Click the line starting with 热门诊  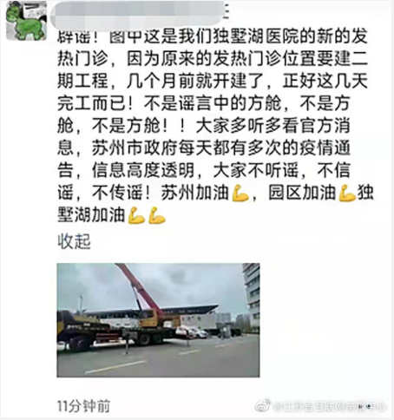[213, 59]
